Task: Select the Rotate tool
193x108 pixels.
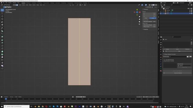Action: pos(2,19)
